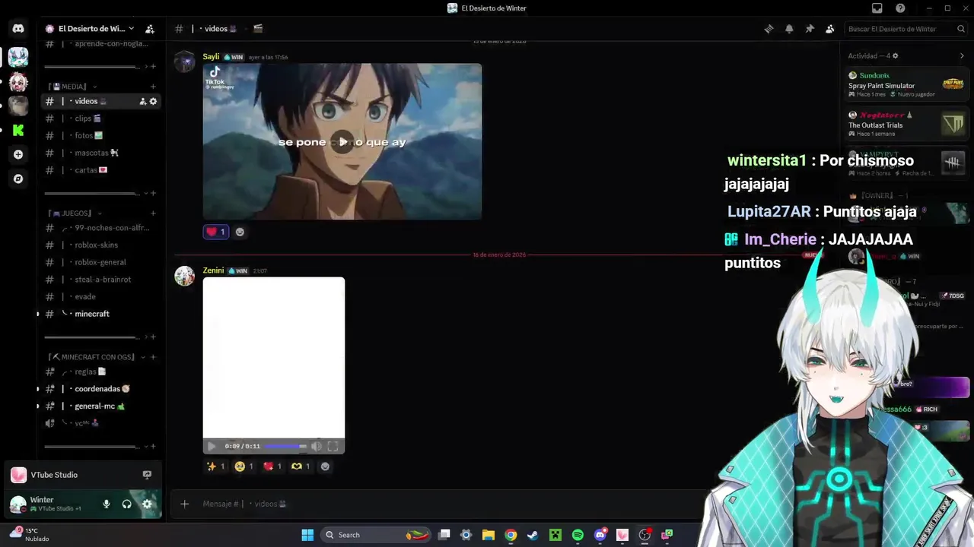Open Activity settings gear icon
Viewport: 974px width, 547px height.
point(895,55)
